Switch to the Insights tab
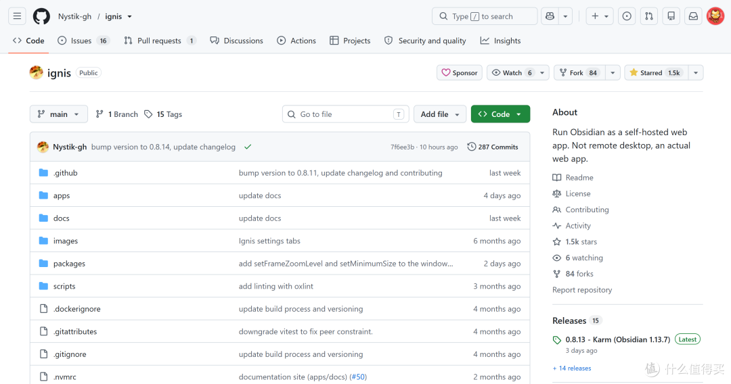Image resolution: width=731 pixels, height=384 pixels. coord(501,41)
